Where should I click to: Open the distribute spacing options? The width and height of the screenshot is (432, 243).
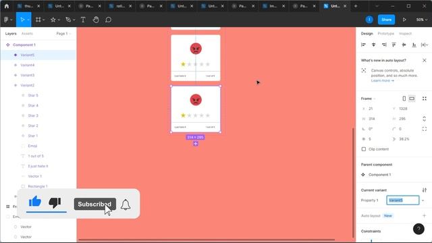425,45
